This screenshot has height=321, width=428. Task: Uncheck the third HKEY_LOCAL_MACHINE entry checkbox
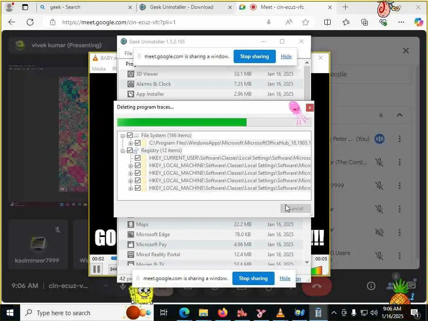click(138, 181)
